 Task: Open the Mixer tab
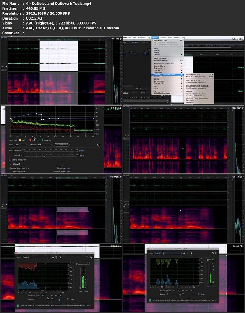(x=235, y=46)
